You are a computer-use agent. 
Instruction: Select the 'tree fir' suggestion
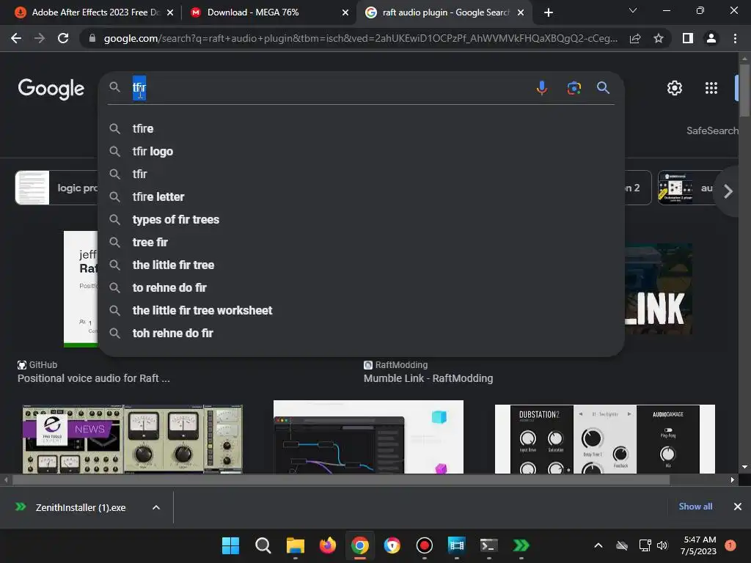pyautogui.click(x=362, y=242)
